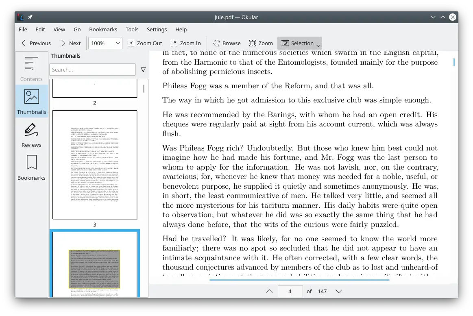Open the File menu
The height and width of the screenshot is (316, 473).
point(23,29)
